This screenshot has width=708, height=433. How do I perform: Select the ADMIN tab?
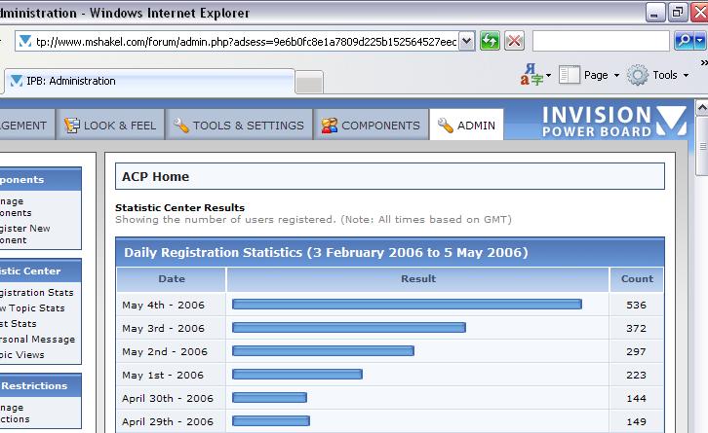click(x=467, y=126)
